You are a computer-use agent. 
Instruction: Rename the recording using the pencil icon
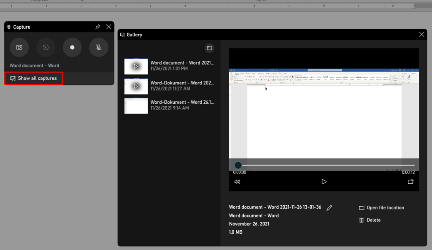(329, 207)
